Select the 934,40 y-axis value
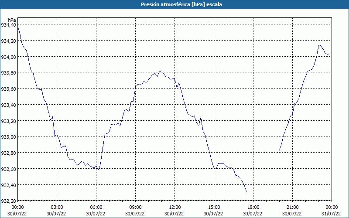Screen dimensions: 349x218 (9, 25)
